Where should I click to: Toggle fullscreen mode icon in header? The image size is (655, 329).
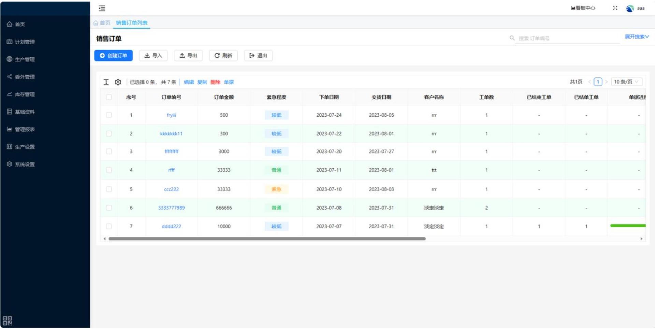pos(615,8)
